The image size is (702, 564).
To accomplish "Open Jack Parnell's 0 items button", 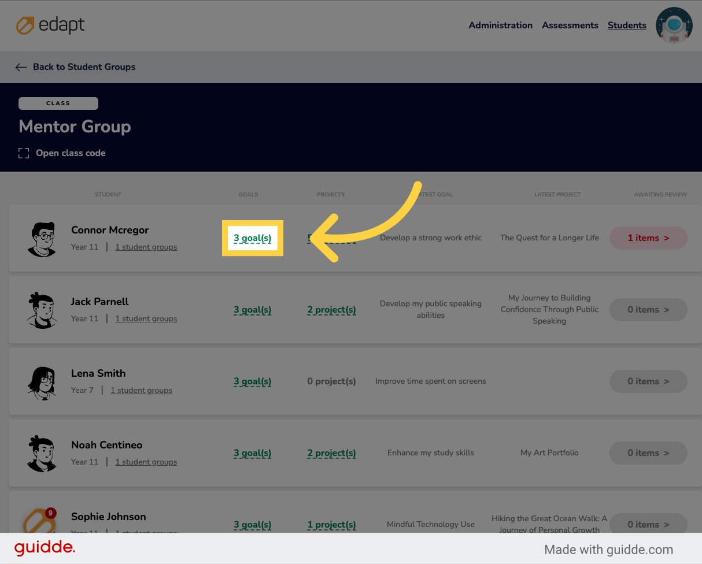I will [648, 310].
